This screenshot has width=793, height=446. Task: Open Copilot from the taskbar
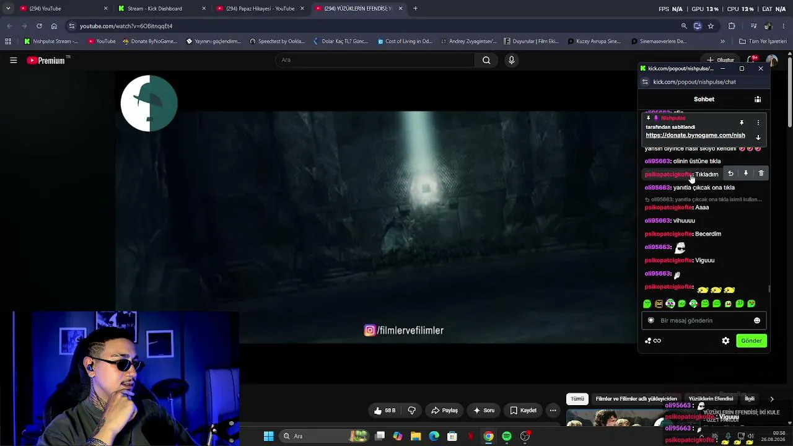397,436
